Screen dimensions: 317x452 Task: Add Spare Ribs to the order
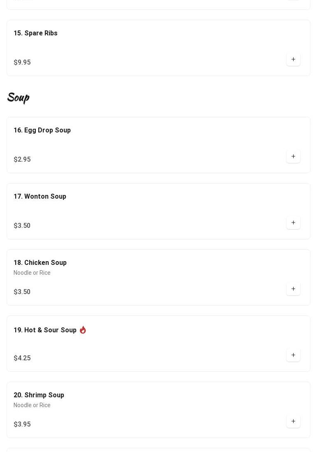click(x=293, y=59)
